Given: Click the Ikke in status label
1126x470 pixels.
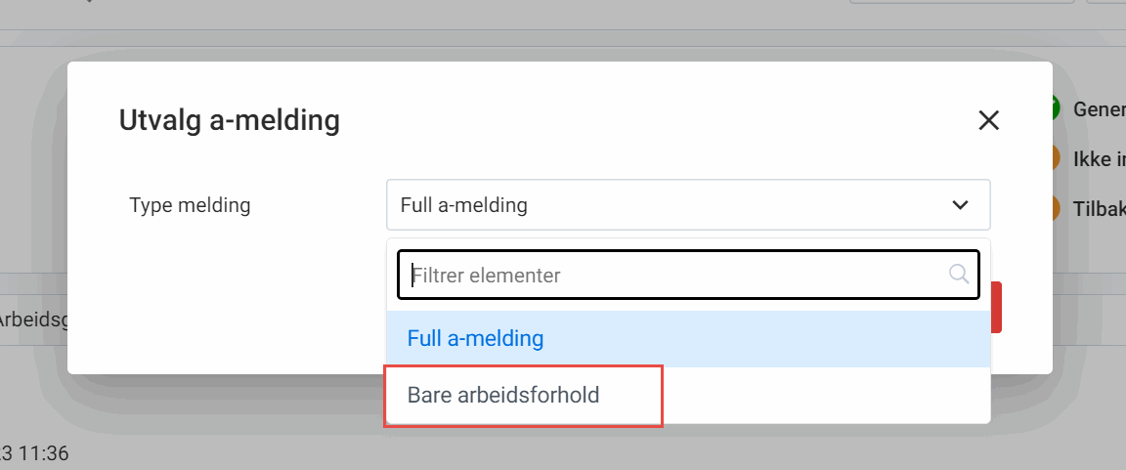Looking at the screenshot, I should 1099,158.
